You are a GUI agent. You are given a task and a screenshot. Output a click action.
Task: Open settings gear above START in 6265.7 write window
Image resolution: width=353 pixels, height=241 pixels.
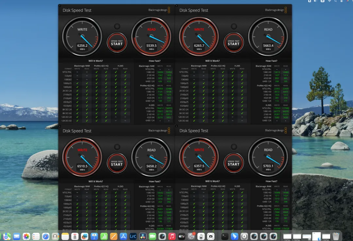234,26
